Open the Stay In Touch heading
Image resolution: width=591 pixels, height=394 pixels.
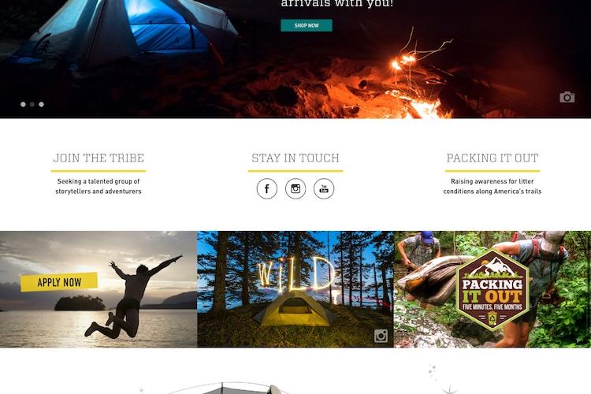pyautogui.click(x=295, y=158)
